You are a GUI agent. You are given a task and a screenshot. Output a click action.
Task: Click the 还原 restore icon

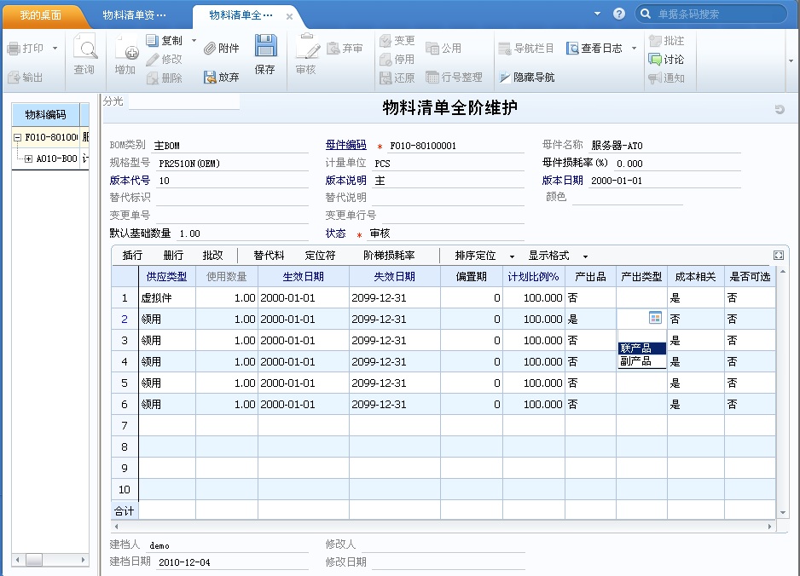coord(386,78)
